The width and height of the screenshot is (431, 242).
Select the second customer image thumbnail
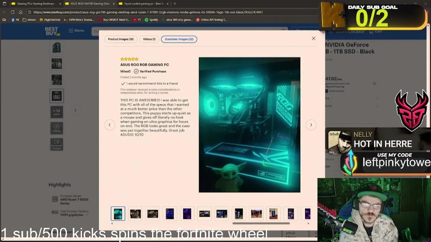point(135,213)
